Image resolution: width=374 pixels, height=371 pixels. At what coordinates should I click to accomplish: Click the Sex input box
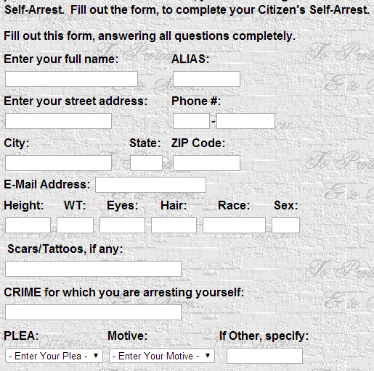pyautogui.click(x=285, y=225)
